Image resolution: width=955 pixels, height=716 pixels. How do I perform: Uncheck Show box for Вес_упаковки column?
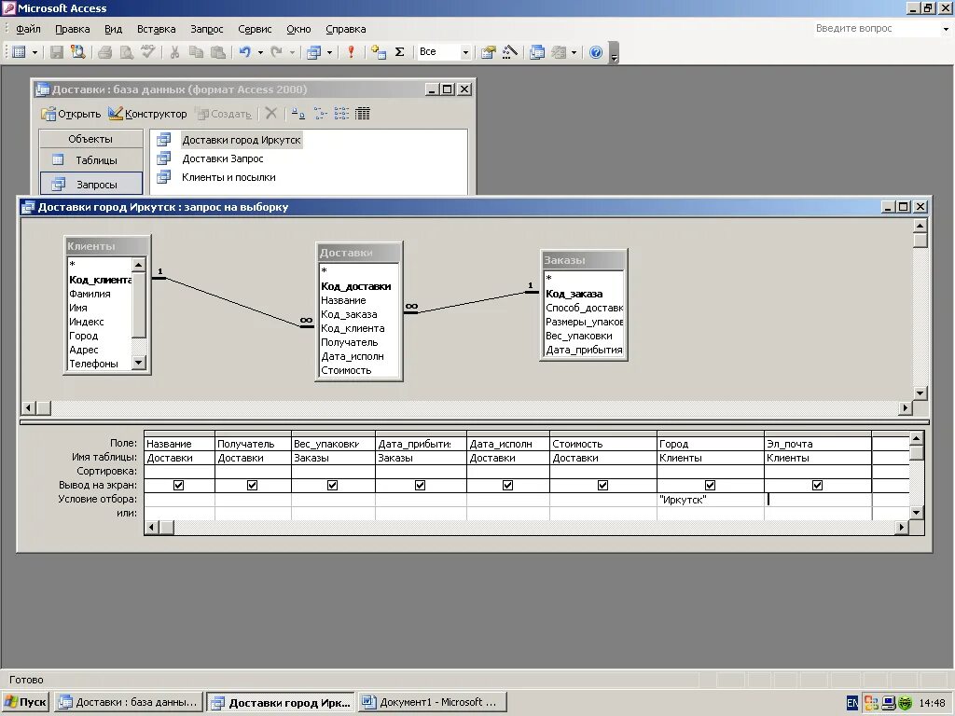coord(333,485)
